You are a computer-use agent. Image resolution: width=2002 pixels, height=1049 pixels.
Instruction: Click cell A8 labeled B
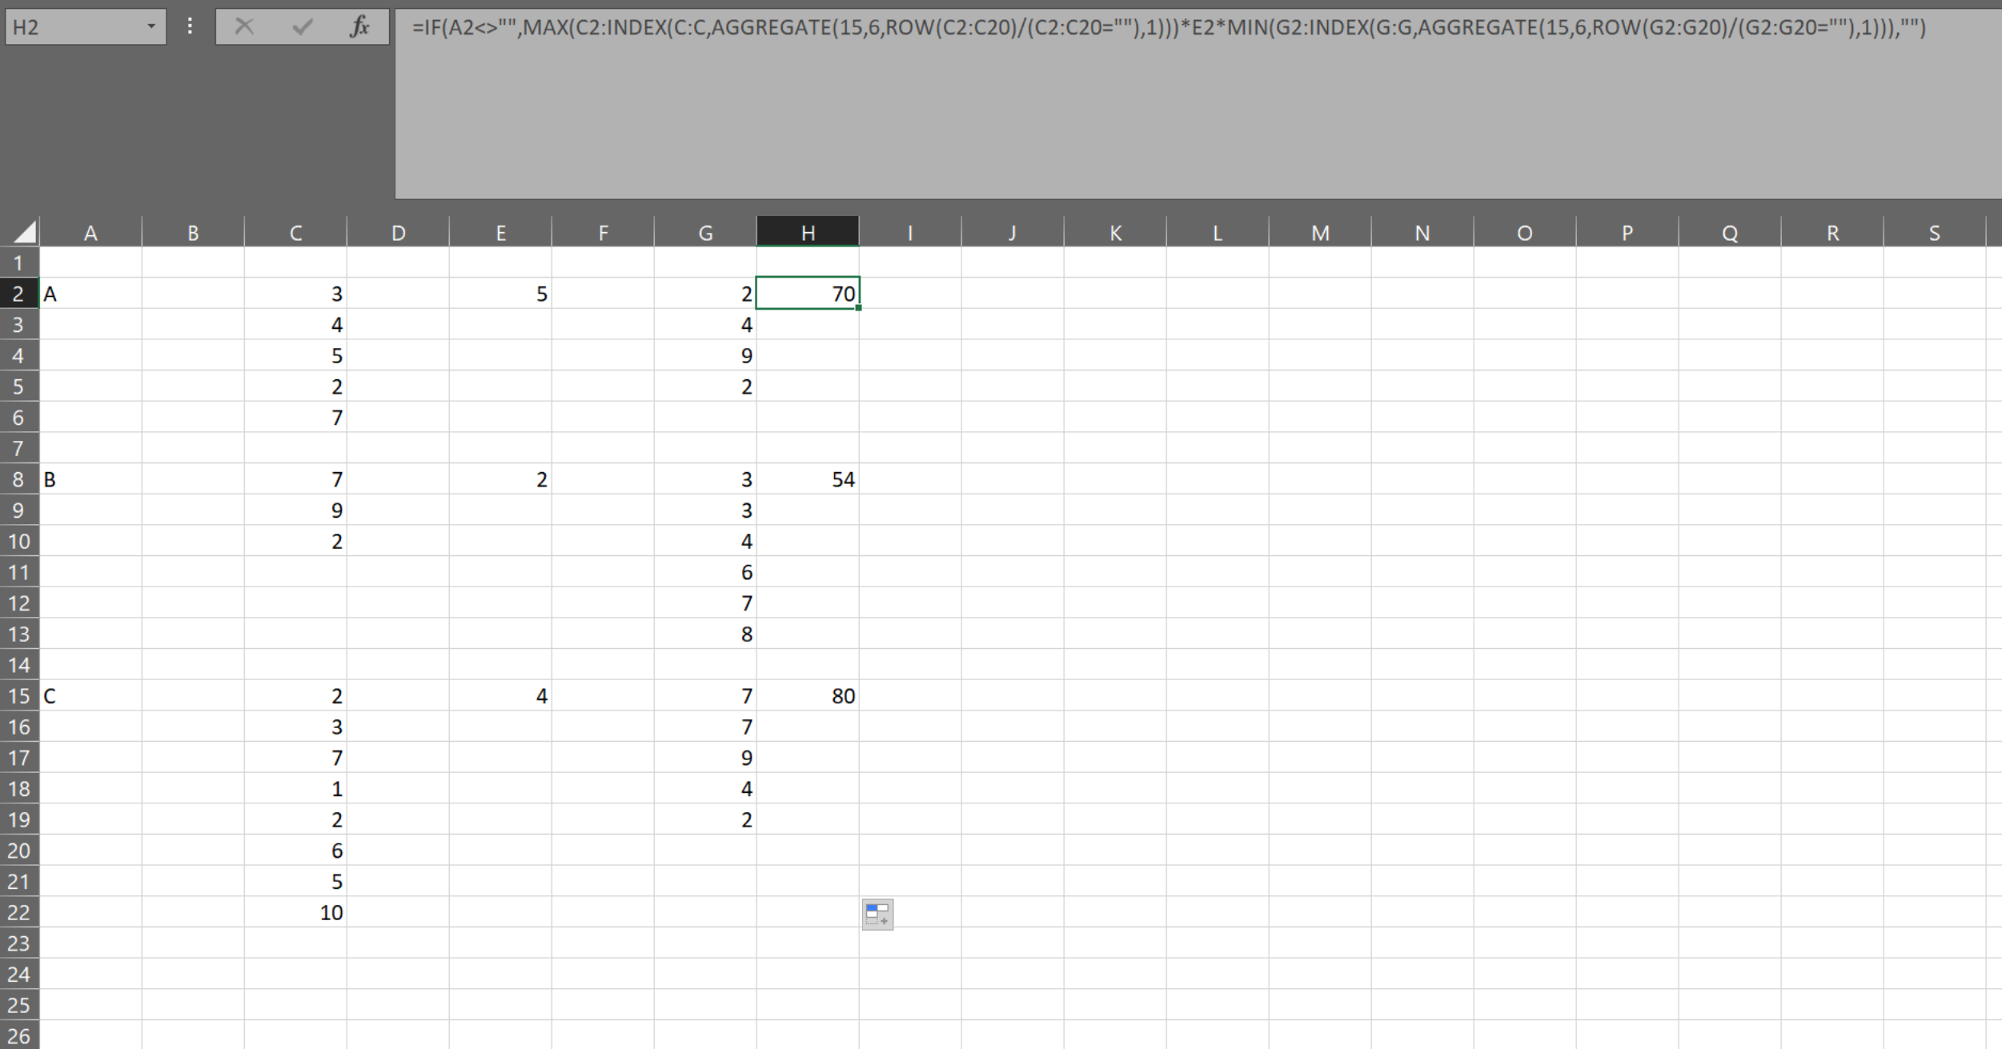[x=90, y=479]
